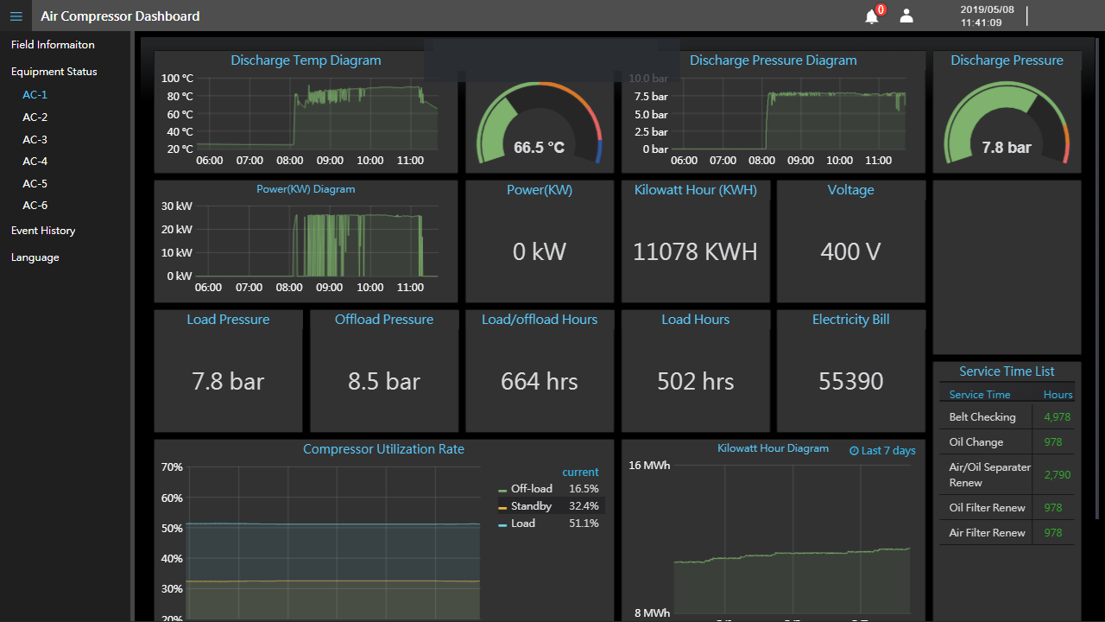Click the Last 7 days time override
This screenshot has height=622, width=1105.
click(882, 450)
